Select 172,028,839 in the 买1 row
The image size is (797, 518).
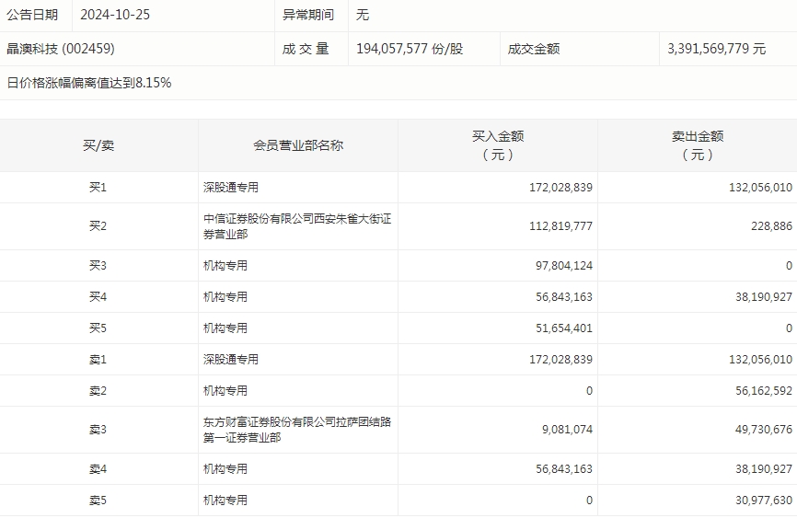[x=560, y=188]
